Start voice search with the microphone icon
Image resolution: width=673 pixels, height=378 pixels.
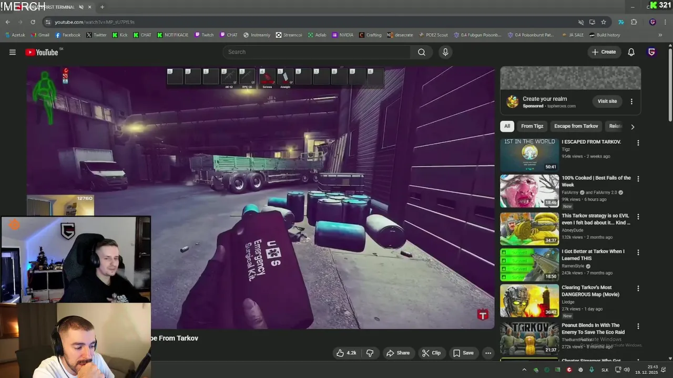click(445, 52)
